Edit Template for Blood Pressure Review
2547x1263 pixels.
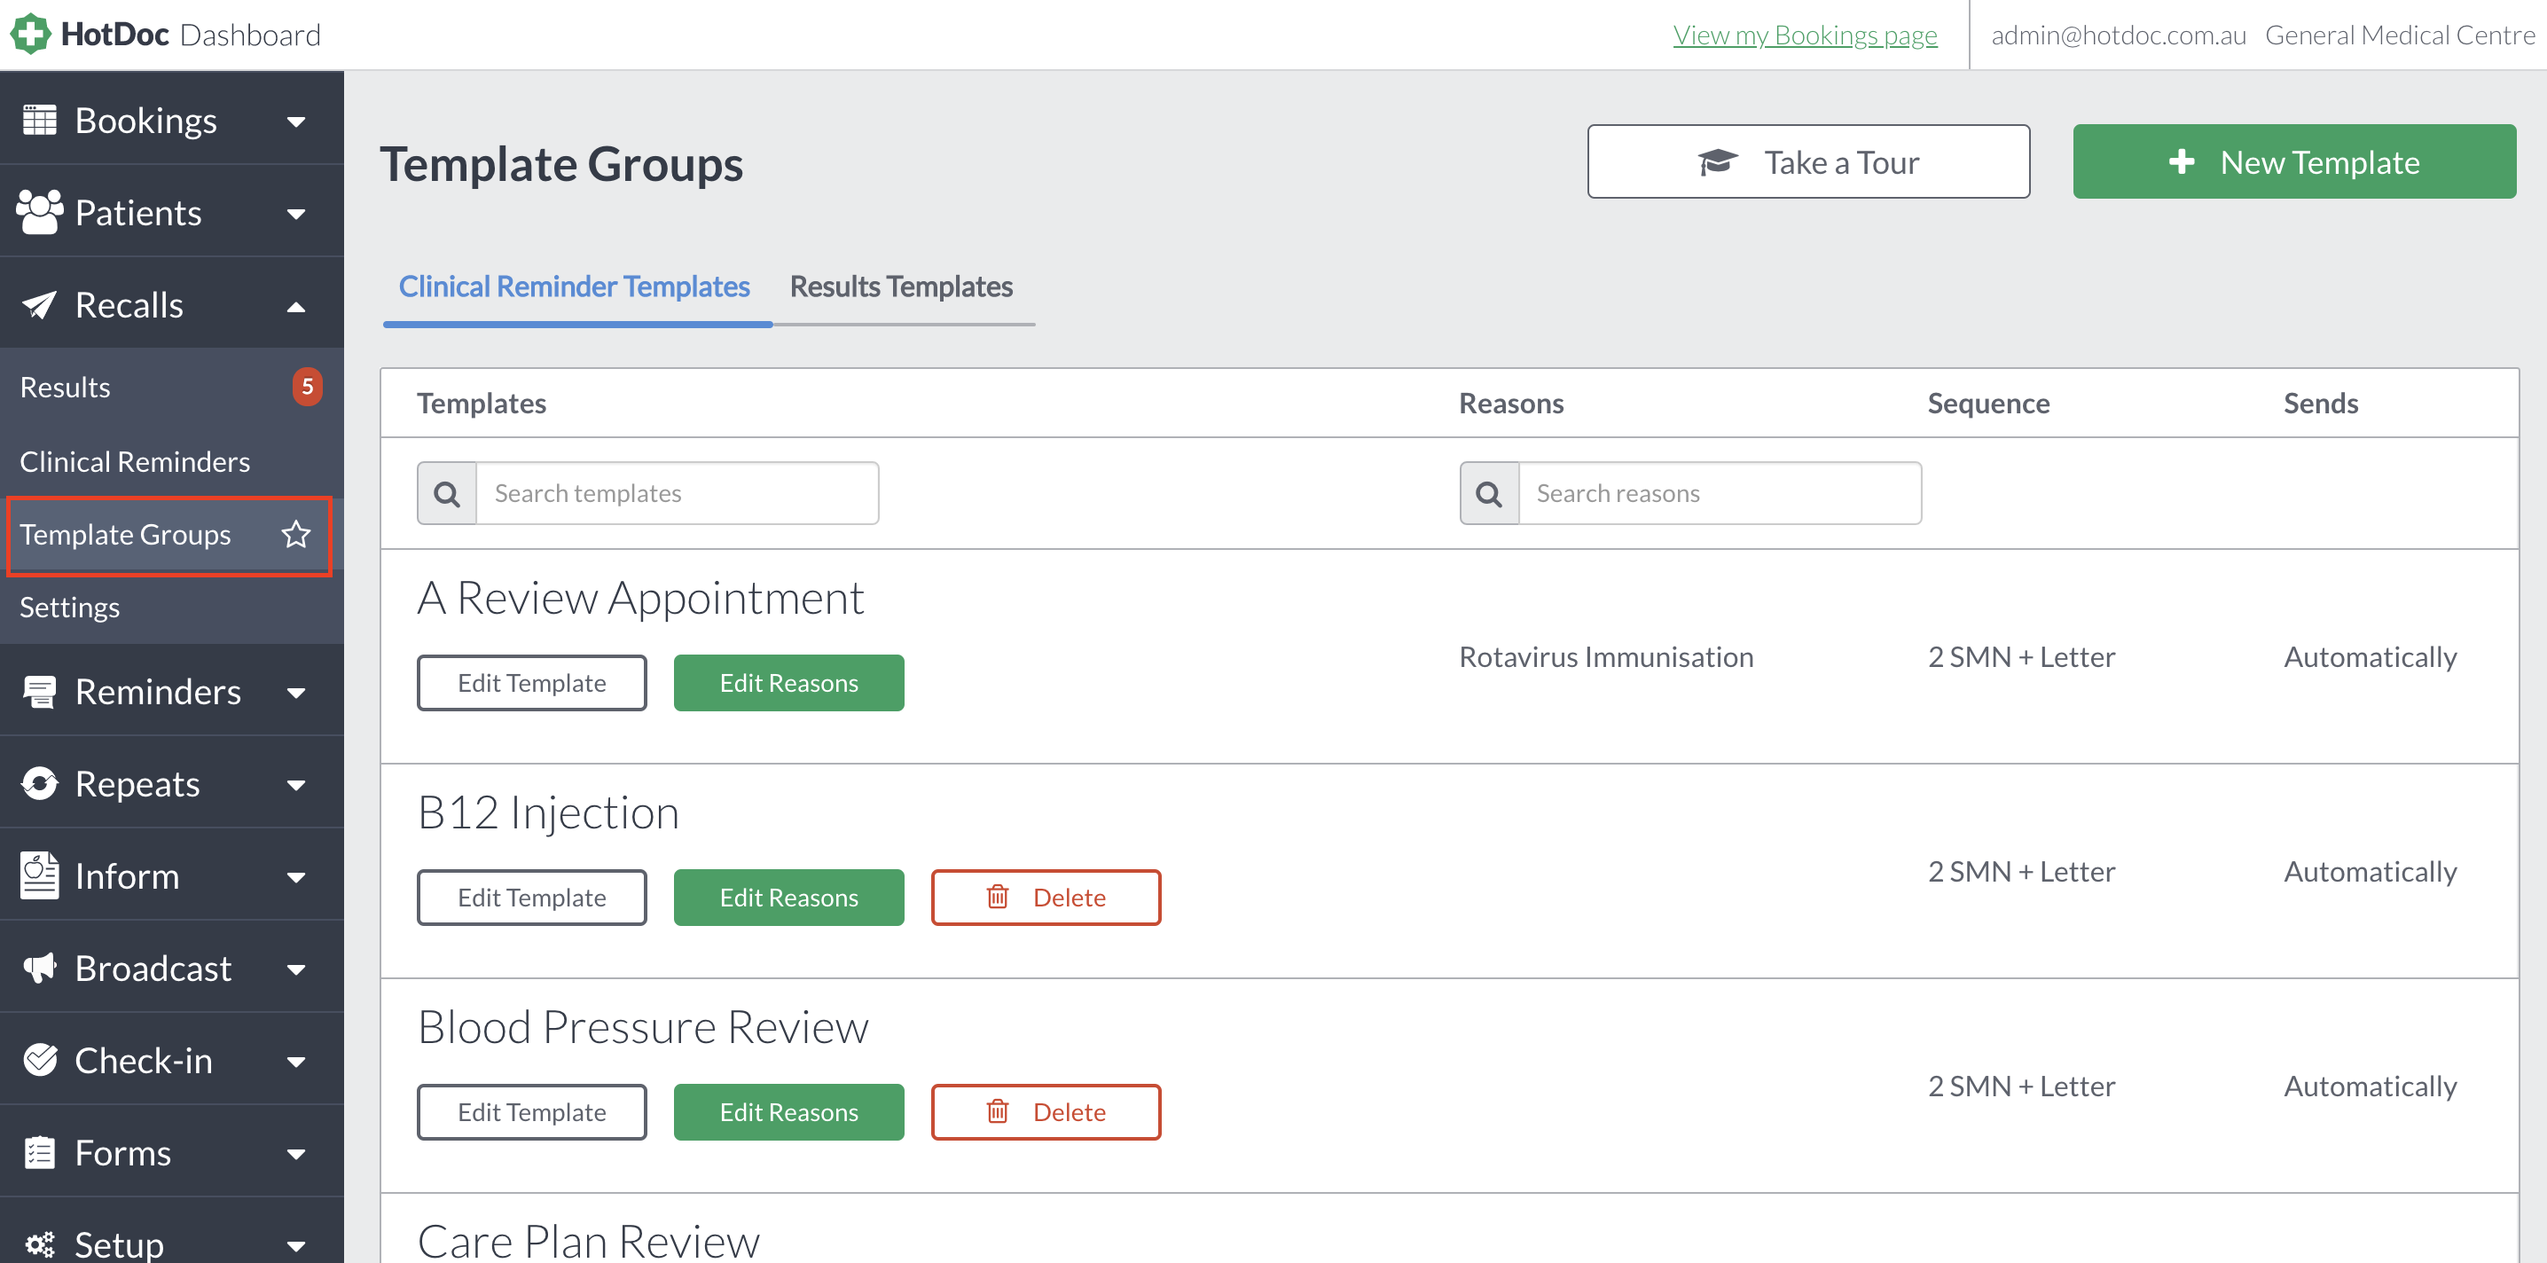(x=532, y=1111)
